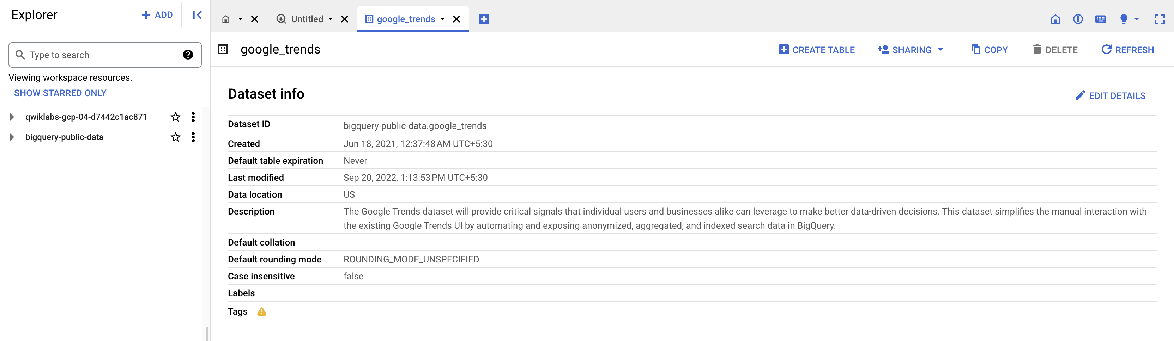Open actions menu for bigquery-public-data
1174x341 pixels.
tap(193, 137)
